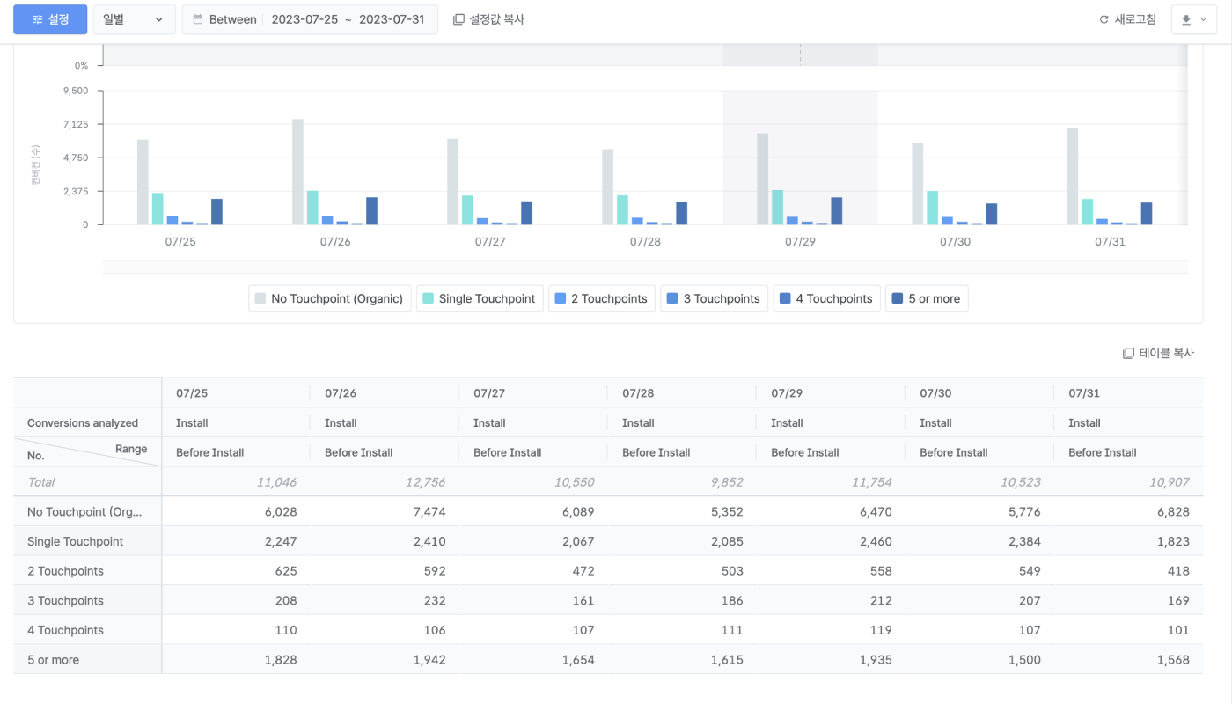Click the 07/29 Single Touchpoint teal bar
1232x704 pixels.
point(777,208)
